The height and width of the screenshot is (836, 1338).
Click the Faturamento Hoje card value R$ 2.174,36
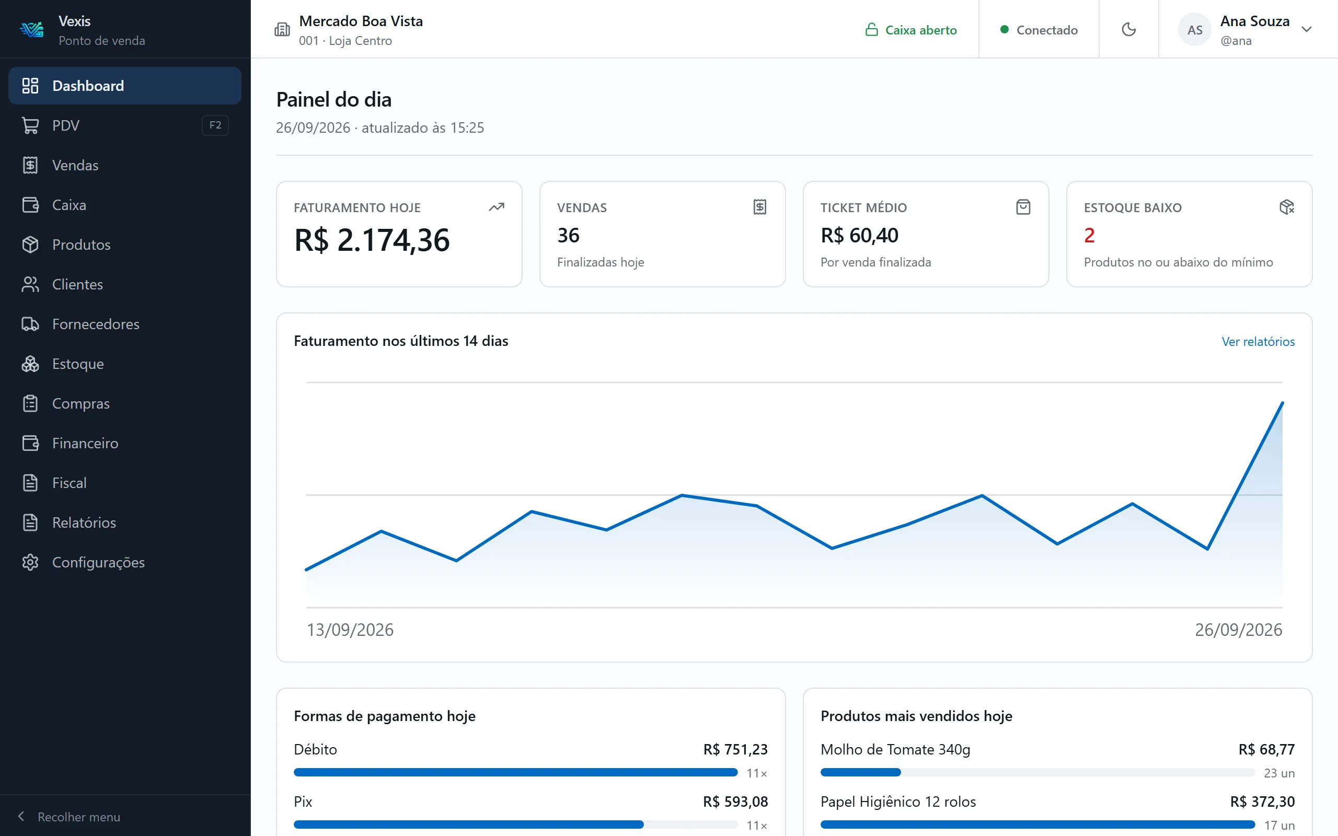[372, 240]
